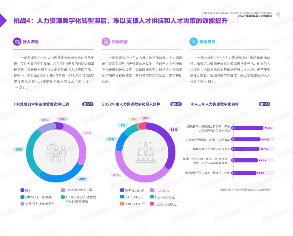Click the 投入不足 section icon
Viewport: 293px width, 236px height.
[x=17, y=42]
